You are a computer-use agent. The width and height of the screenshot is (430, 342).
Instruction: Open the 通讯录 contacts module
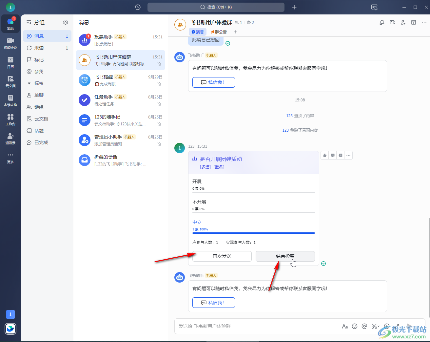tap(10, 138)
